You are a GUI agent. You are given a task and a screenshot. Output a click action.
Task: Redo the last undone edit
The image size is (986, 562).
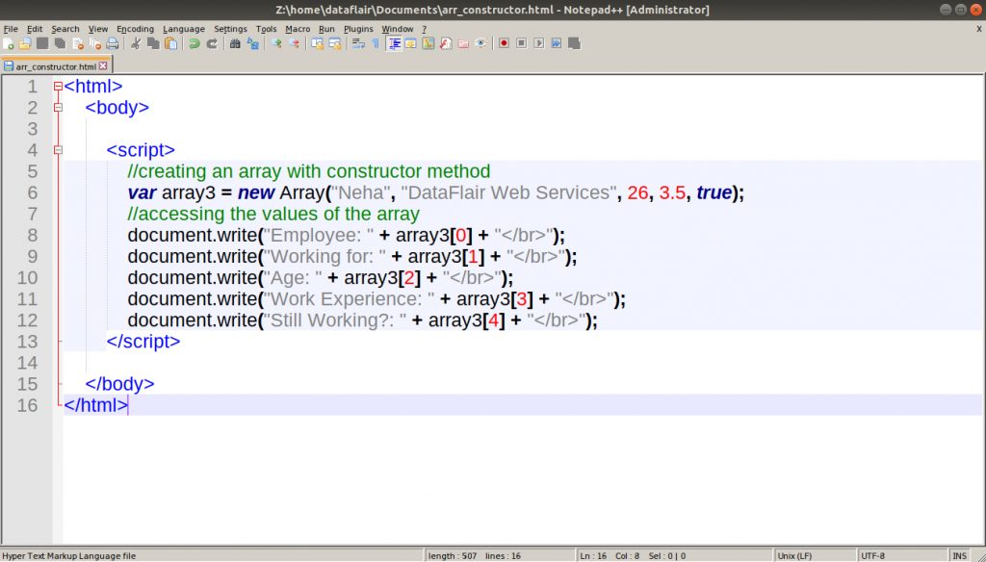[x=212, y=43]
